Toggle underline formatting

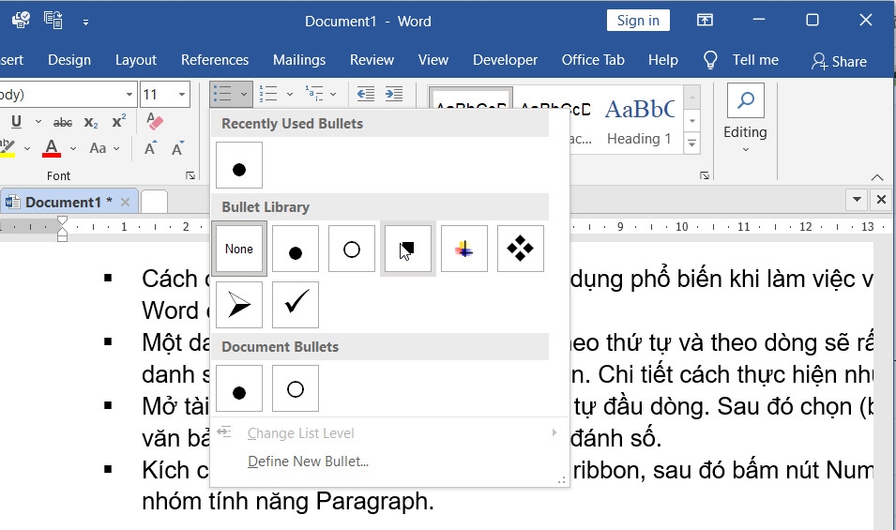click(17, 122)
